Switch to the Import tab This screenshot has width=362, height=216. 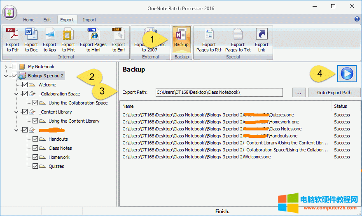pyautogui.click(x=89, y=20)
